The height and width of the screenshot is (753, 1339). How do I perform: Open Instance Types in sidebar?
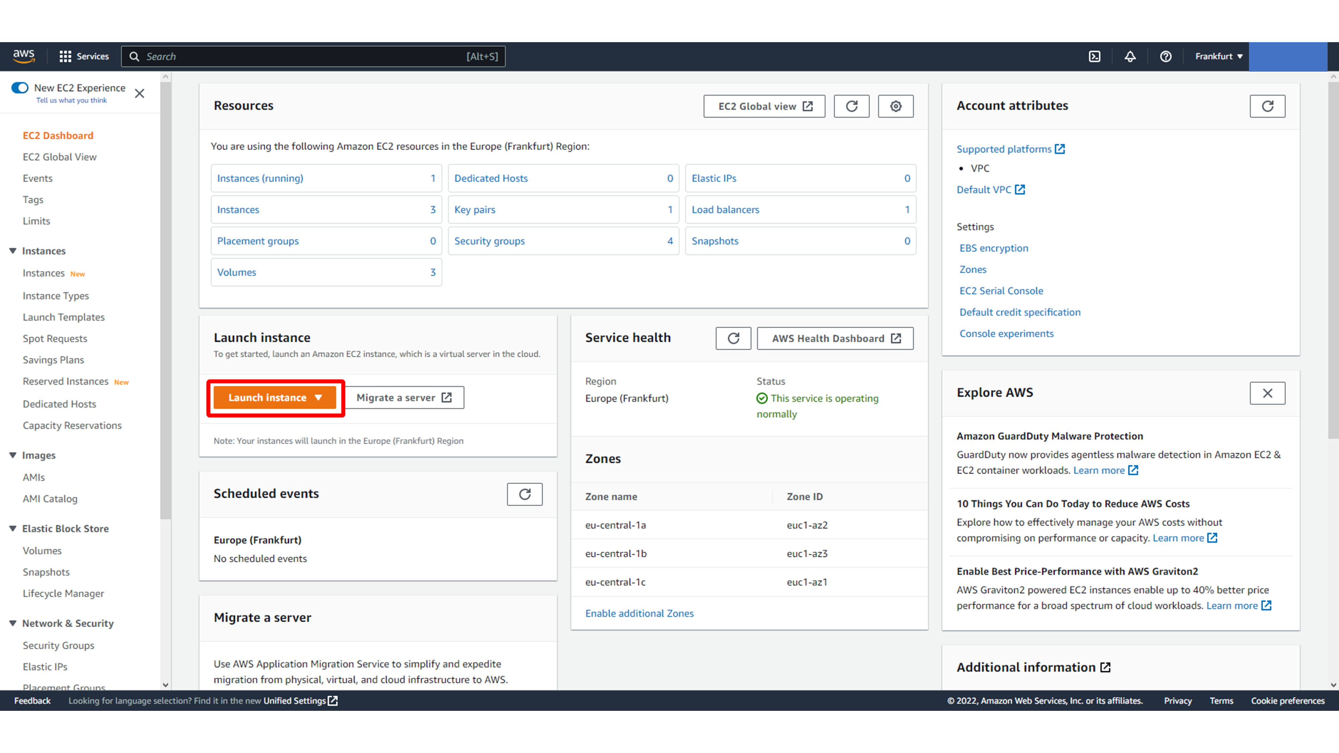tap(56, 296)
